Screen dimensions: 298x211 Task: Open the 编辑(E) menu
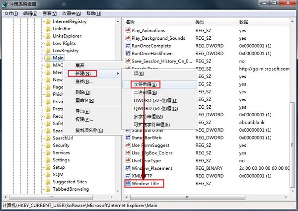point(32,13)
